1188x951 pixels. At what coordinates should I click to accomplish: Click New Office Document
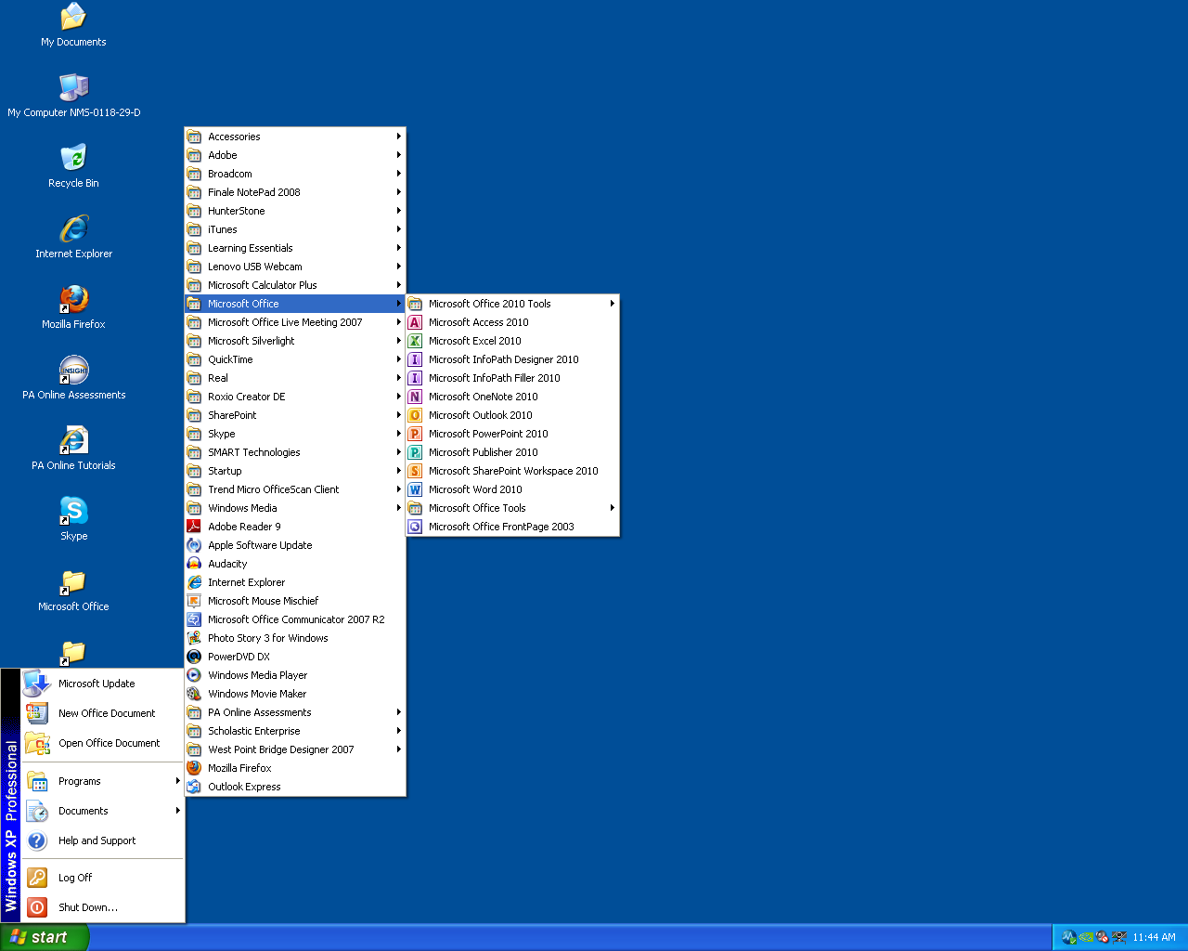click(x=103, y=713)
